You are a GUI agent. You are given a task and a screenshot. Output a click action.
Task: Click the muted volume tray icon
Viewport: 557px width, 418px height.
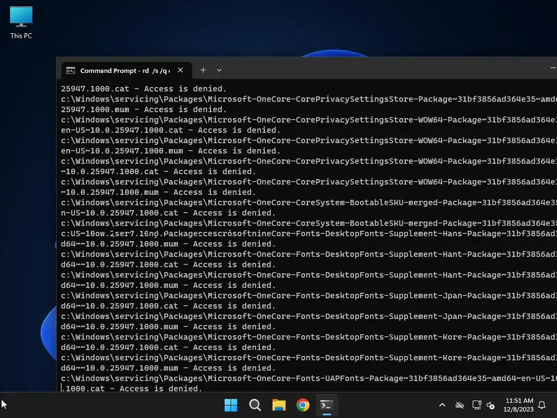pyautogui.click(x=491, y=405)
